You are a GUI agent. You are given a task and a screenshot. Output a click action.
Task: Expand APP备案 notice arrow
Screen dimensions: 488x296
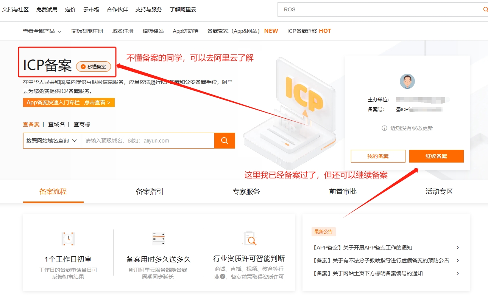[x=458, y=248]
